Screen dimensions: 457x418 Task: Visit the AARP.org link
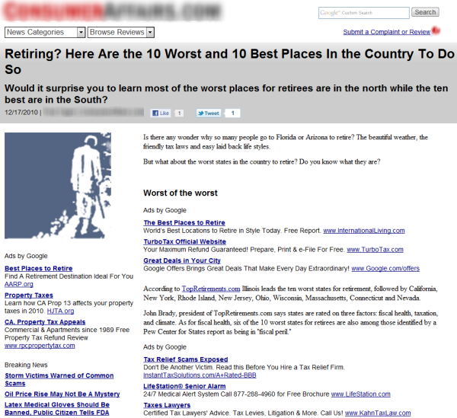coord(18,284)
